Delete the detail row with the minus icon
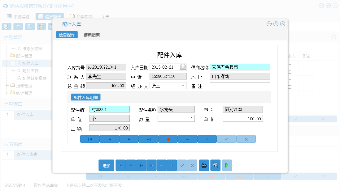The height and width of the screenshot is (191, 340). (x=188, y=139)
